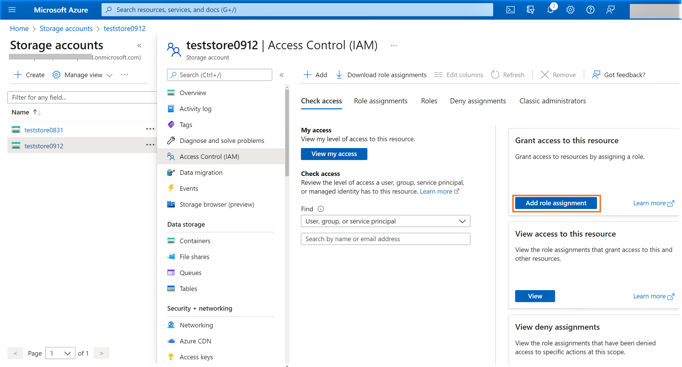Expand the Find principal type dropdown
This screenshot has height=367, width=682.
(x=385, y=221)
